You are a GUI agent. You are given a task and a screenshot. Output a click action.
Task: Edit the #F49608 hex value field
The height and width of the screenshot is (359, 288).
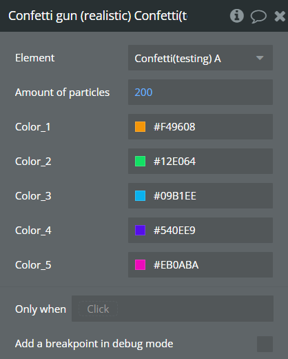(200, 127)
